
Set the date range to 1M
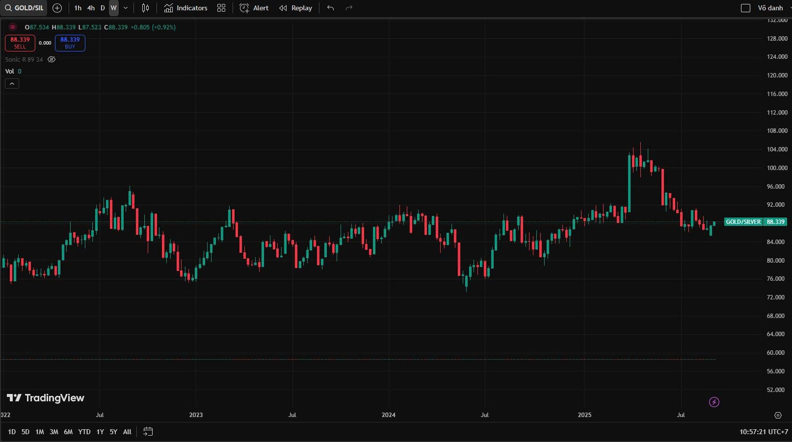pos(40,432)
